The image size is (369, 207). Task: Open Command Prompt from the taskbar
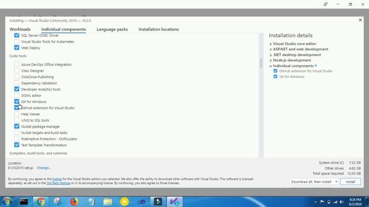coord(24,202)
